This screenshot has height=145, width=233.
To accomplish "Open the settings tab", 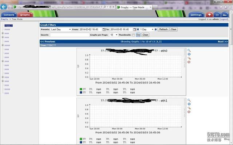I will tap(196, 14).
